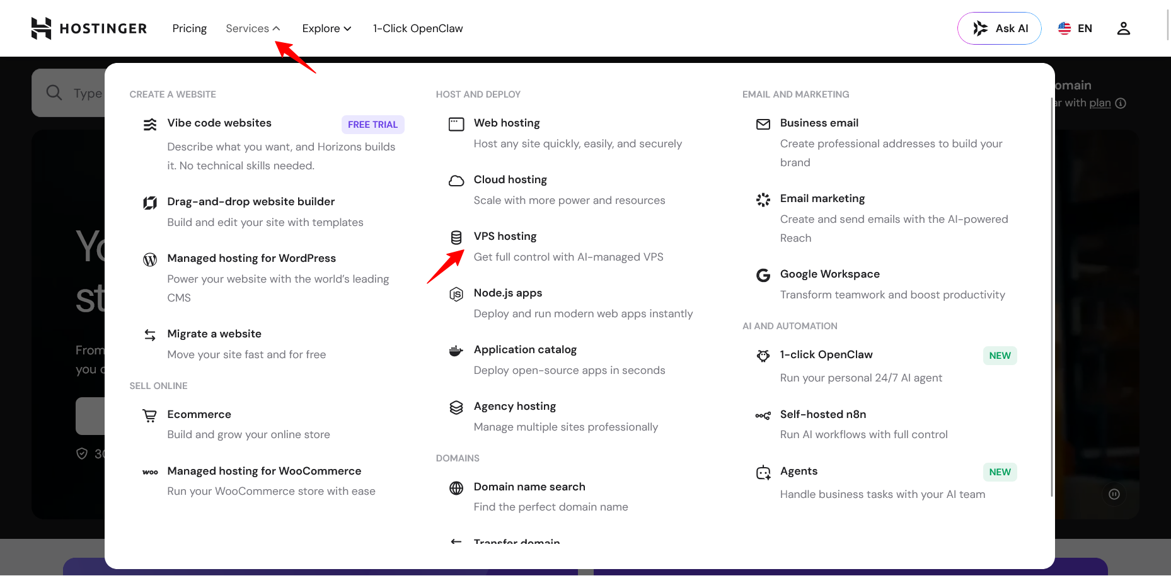Click the Services menu vertical scrollbar
1171x576 pixels.
pos(1052,297)
